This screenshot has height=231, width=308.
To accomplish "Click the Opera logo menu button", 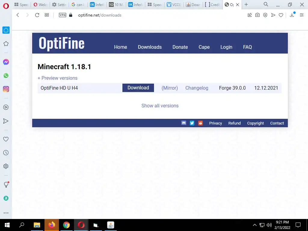I will point(6,6).
